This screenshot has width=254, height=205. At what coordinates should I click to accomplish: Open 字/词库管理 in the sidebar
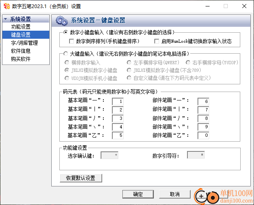24,43
